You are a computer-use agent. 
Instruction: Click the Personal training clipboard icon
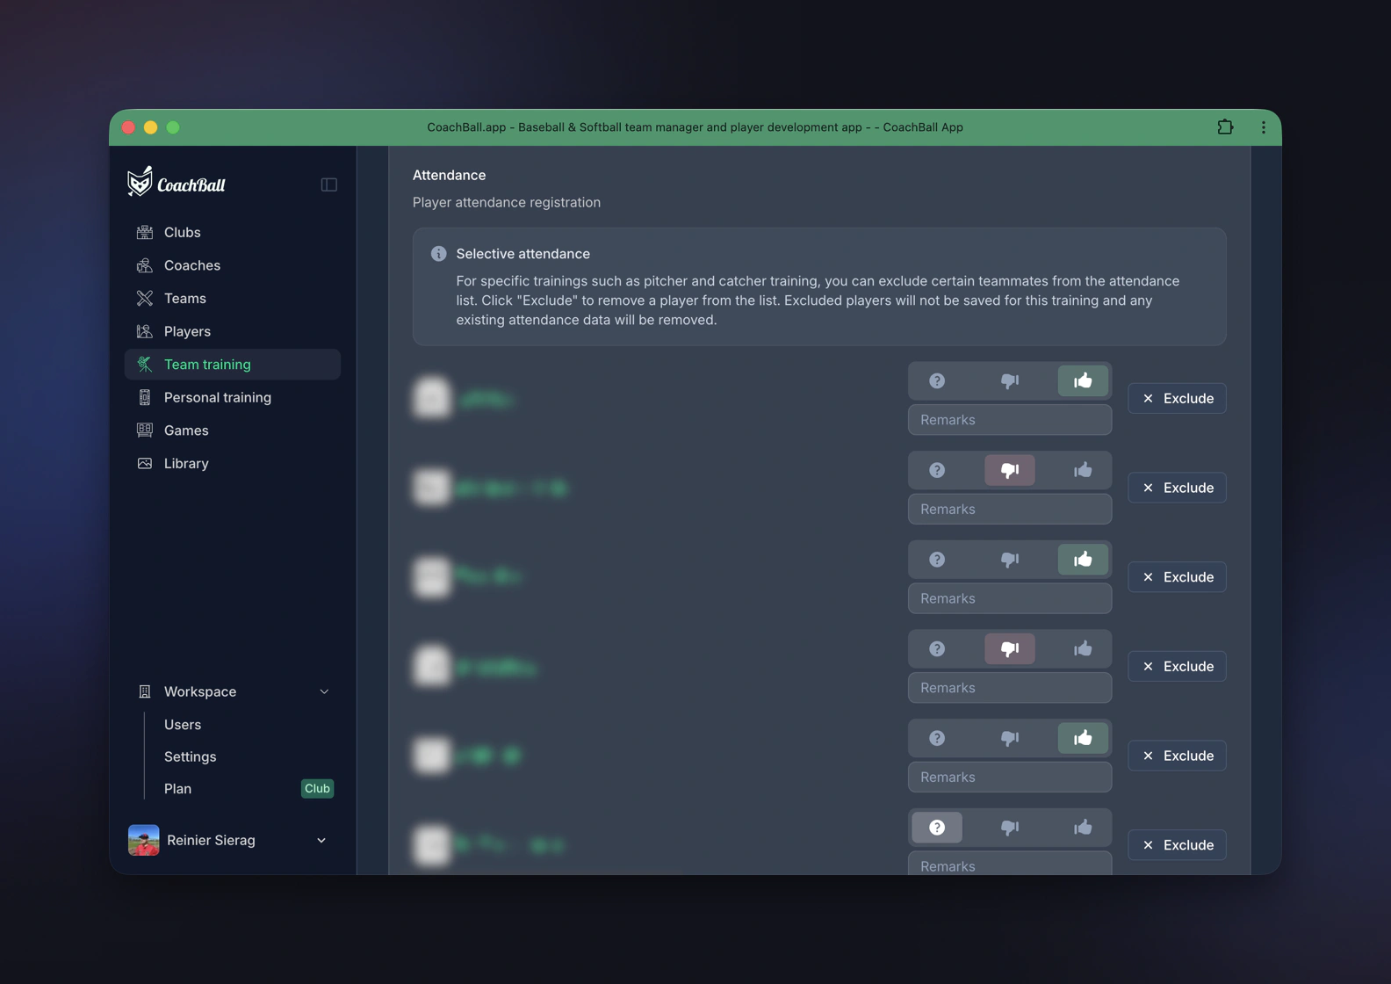tap(145, 397)
